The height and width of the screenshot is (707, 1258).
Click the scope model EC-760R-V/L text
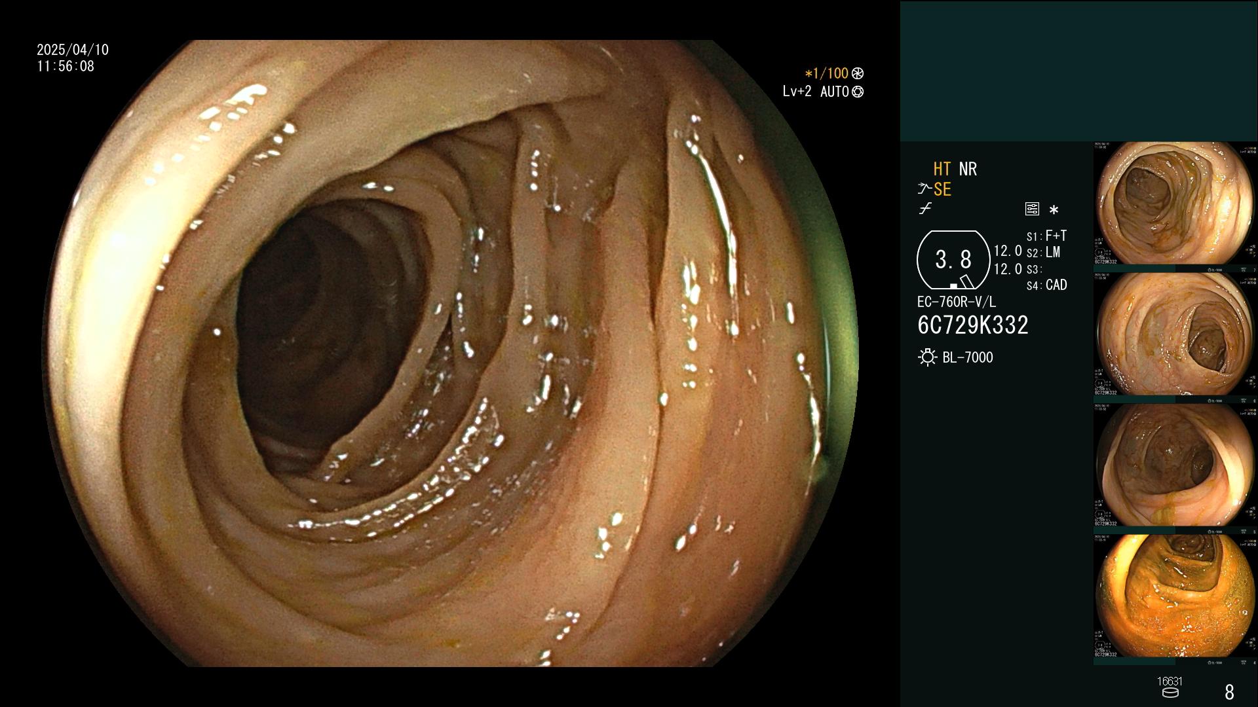pyautogui.click(x=957, y=302)
